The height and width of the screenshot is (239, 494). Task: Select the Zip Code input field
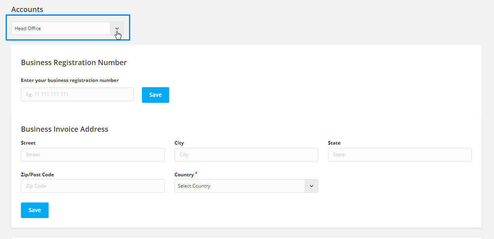click(93, 186)
